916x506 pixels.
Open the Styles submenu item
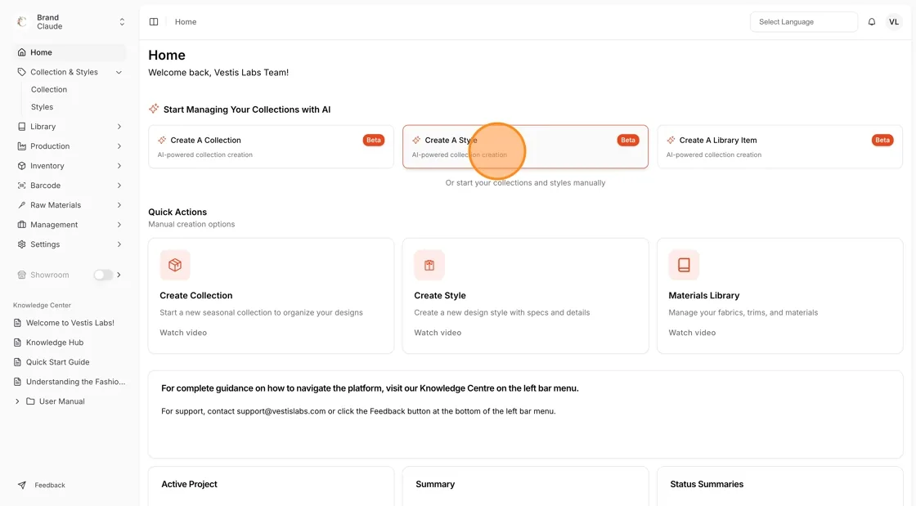click(x=42, y=107)
